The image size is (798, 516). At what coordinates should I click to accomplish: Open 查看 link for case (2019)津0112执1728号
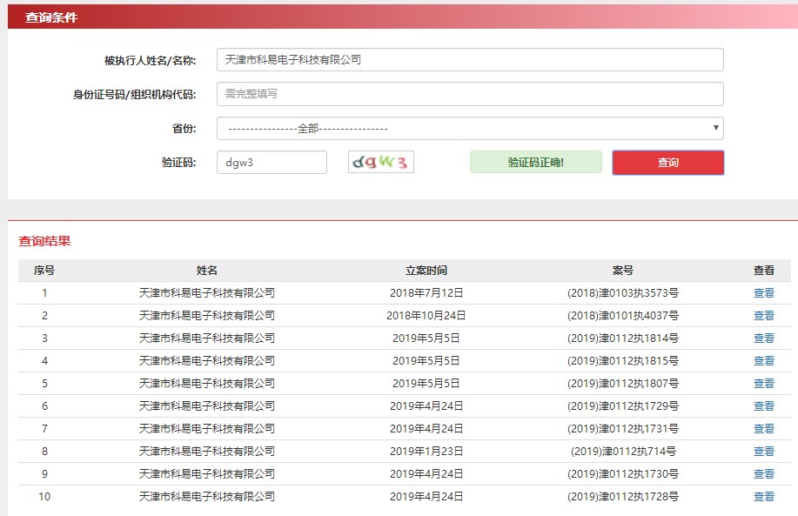763,496
